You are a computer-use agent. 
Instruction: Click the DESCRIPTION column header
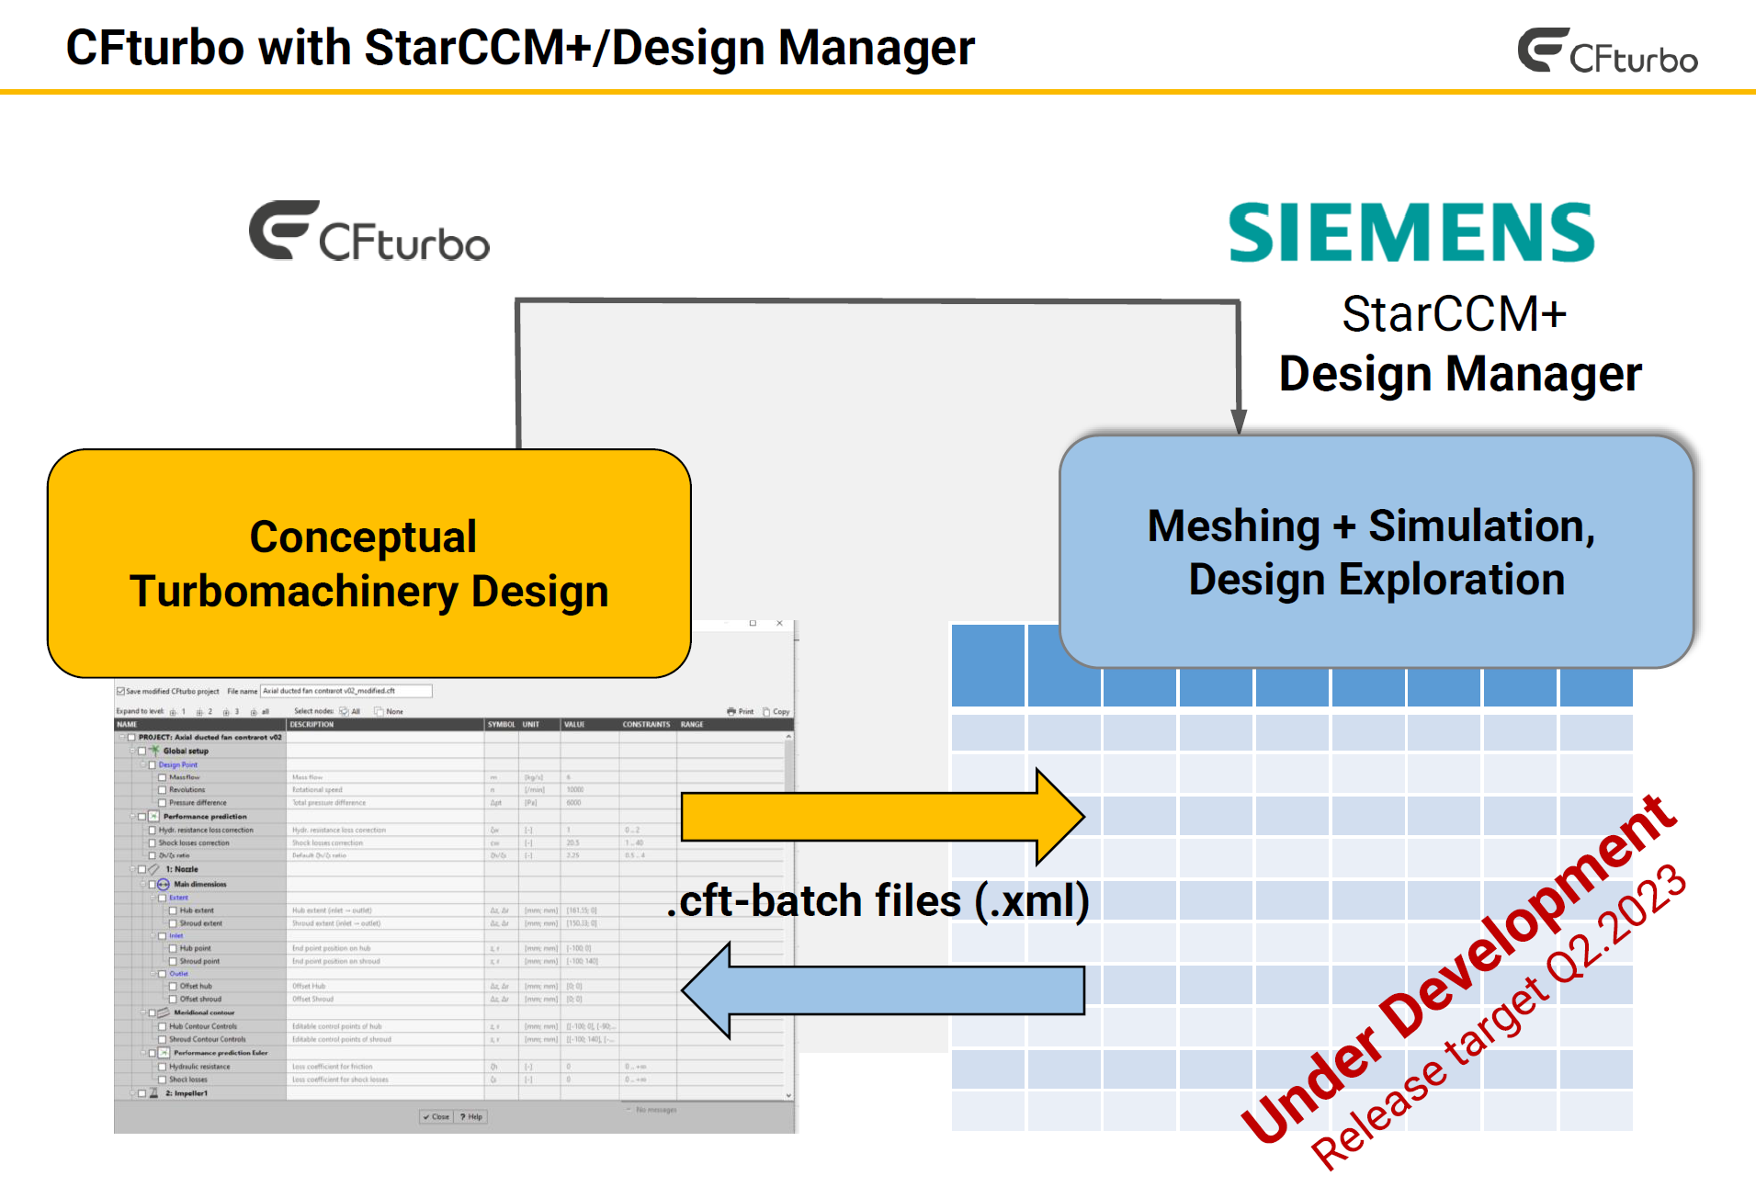[386, 724]
